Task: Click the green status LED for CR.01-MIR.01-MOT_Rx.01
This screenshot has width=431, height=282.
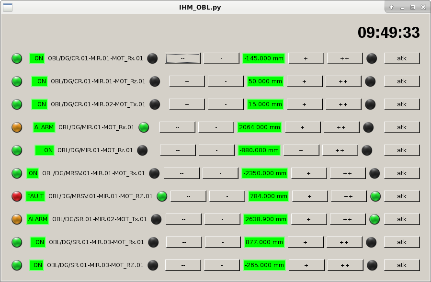Action: 17,58
